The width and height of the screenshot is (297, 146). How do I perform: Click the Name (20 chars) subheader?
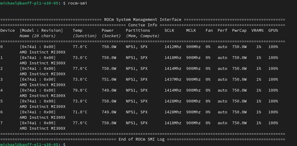(x=37, y=36)
